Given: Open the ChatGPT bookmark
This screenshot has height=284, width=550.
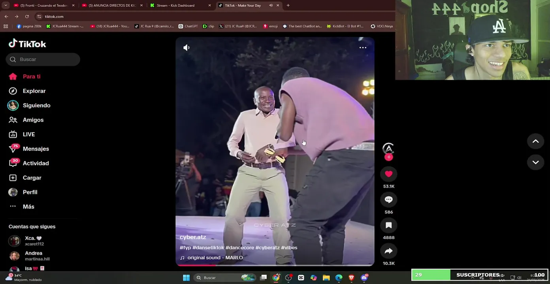Looking at the screenshot, I should click(x=188, y=26).
